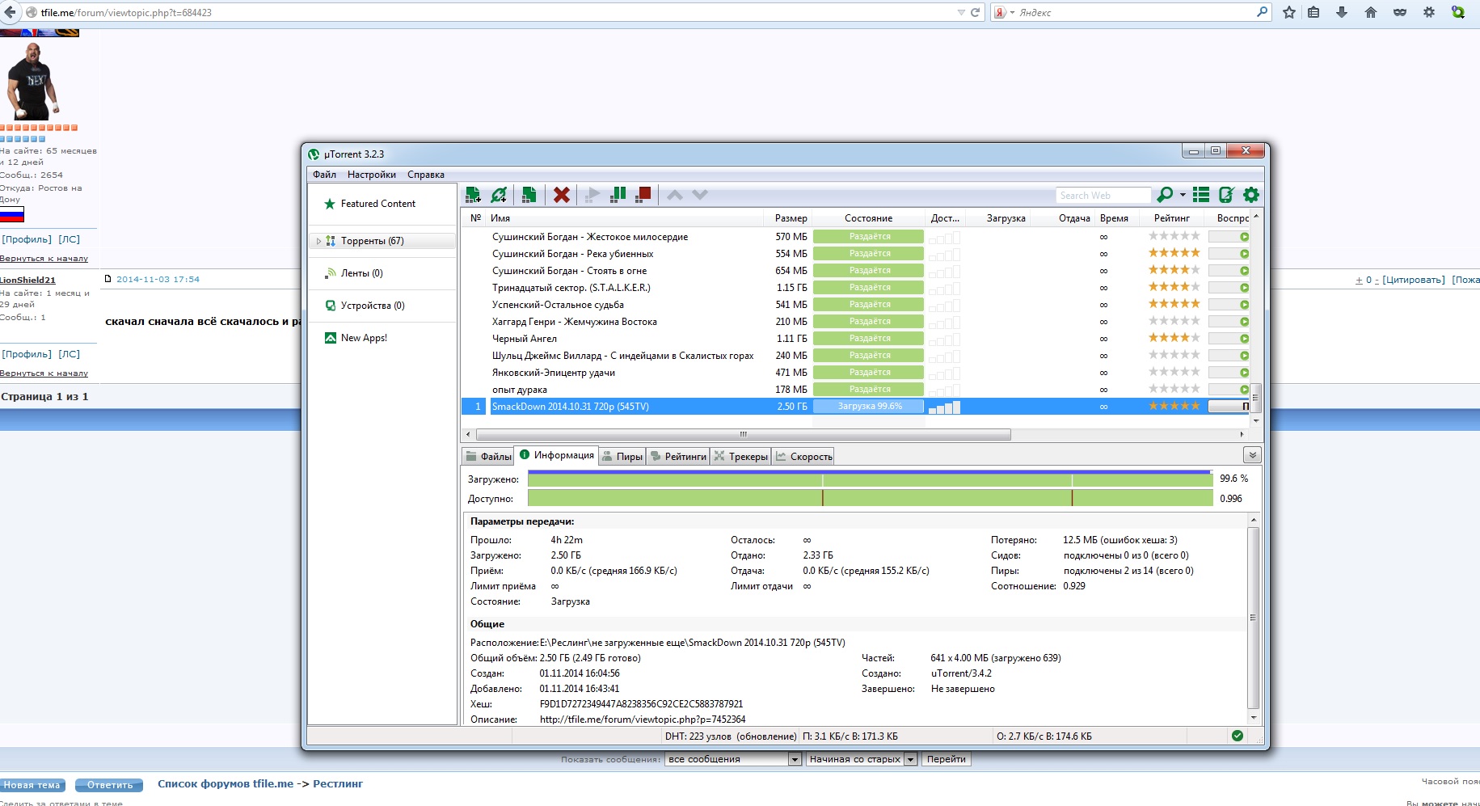Click the Search Web input field
Viewport: 1480px width, 806px height.
[x=1103, y=196]
